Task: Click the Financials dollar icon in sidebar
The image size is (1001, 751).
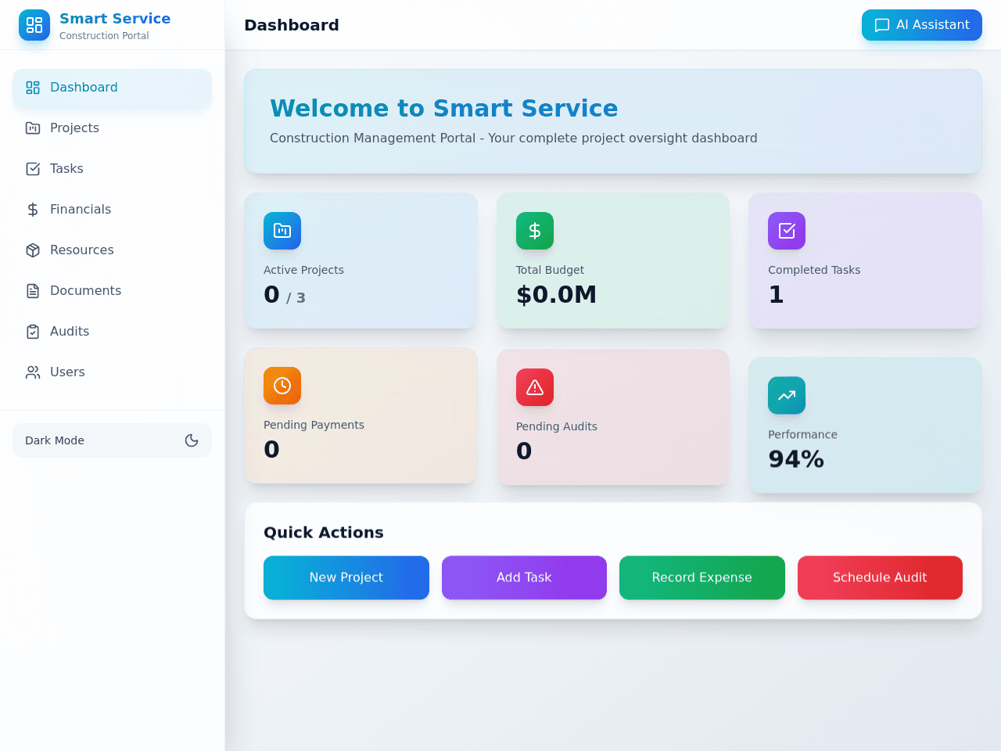Action: click(x=33, y=210)
